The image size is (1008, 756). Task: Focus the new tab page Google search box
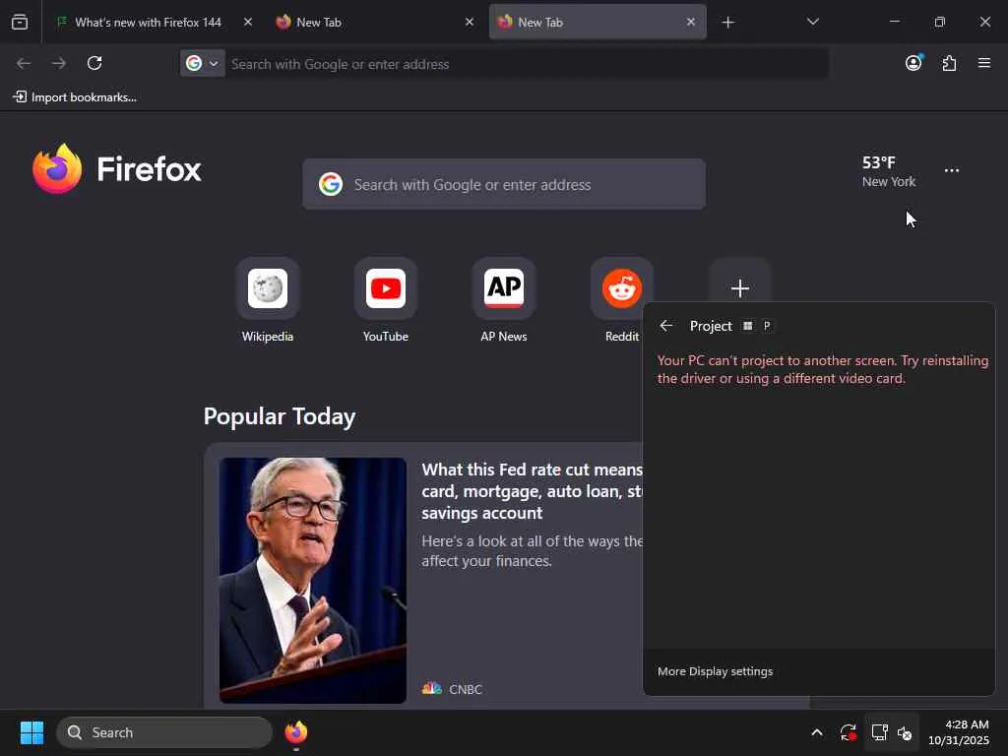(504, 184)
